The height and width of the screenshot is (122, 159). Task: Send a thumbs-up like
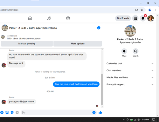(x=100, y=112)
